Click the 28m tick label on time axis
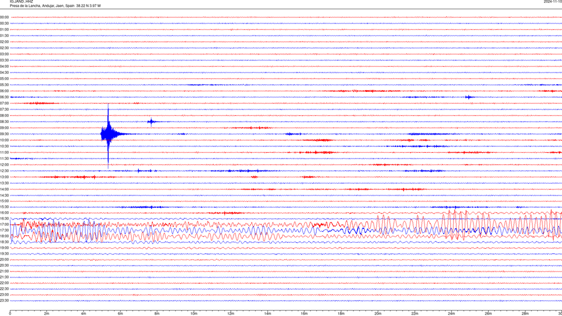562x316 pixels. (525, 314)
